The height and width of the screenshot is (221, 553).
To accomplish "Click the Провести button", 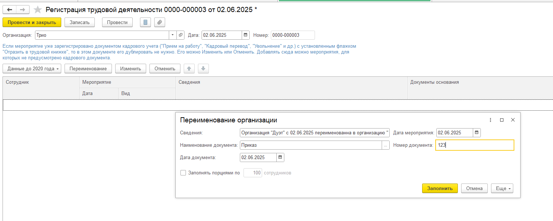I will coord(117,22).
